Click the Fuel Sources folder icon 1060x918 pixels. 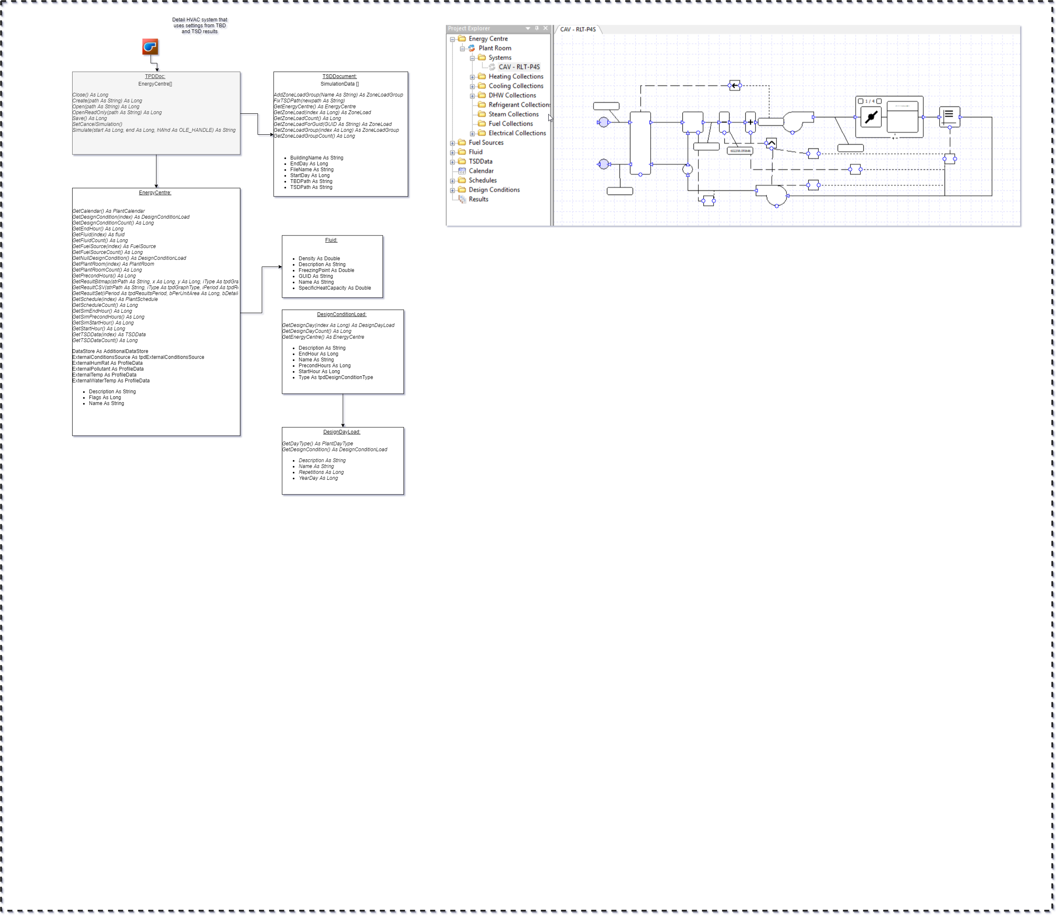(462, 142)
